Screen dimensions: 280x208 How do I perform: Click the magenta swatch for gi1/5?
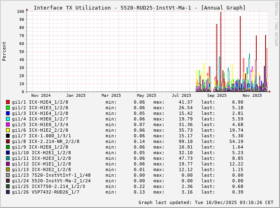(x=8, y=124)
